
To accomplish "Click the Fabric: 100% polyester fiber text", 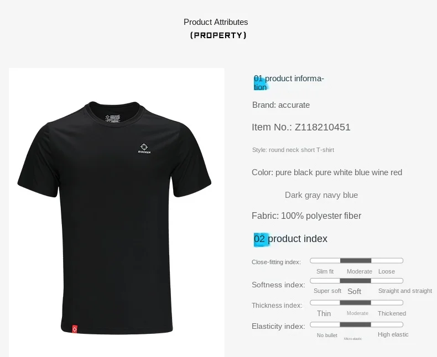I will click(306, 216).
